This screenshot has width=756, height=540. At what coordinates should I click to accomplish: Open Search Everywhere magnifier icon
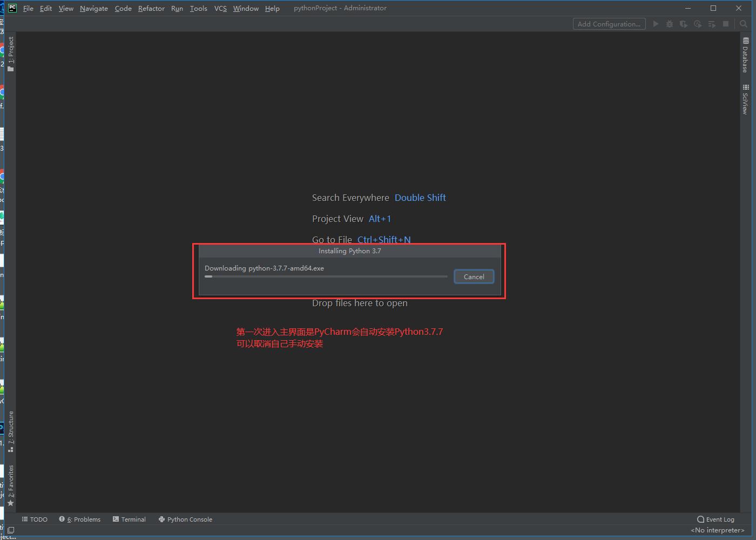[x=744, y=24]
